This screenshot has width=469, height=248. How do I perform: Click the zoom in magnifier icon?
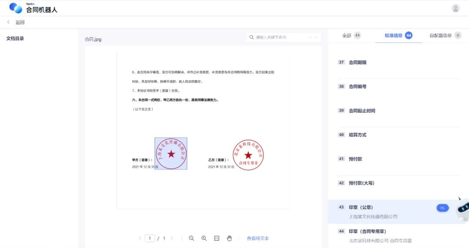coord(204,238)
